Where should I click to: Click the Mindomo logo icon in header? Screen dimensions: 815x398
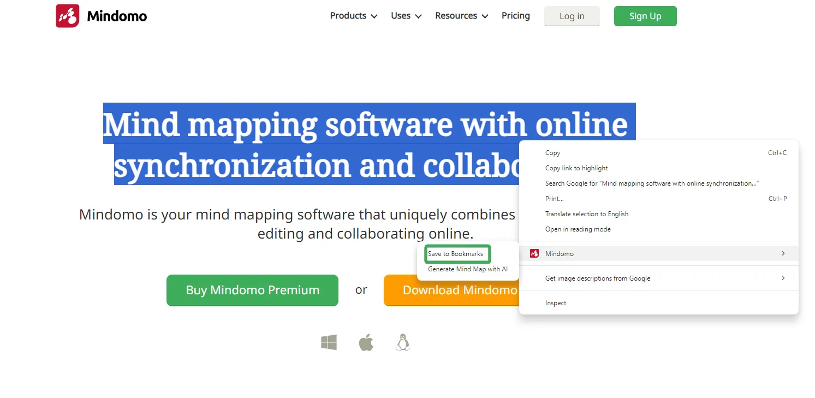[68, 16]
